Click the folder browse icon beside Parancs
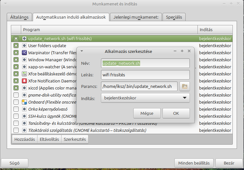 tap(184, 86)
